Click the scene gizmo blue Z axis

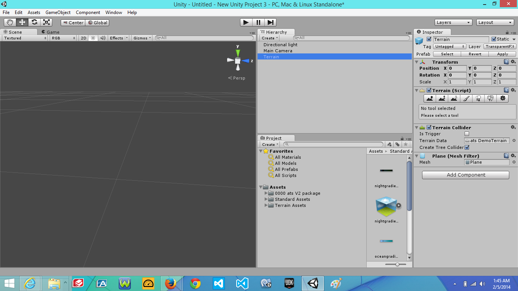[x=246, y=61]
